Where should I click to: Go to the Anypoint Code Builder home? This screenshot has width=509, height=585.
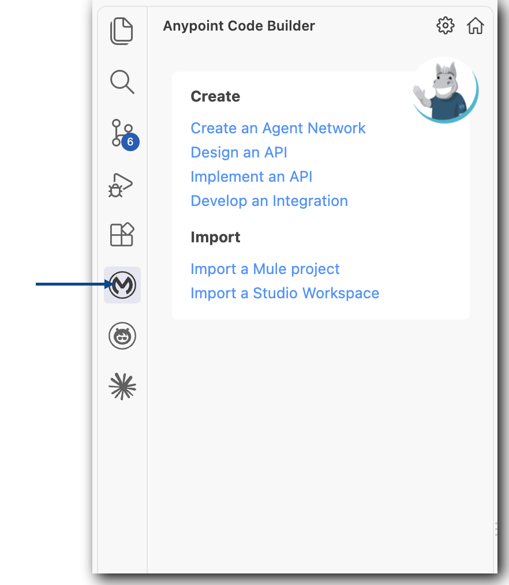coord(476,26)
